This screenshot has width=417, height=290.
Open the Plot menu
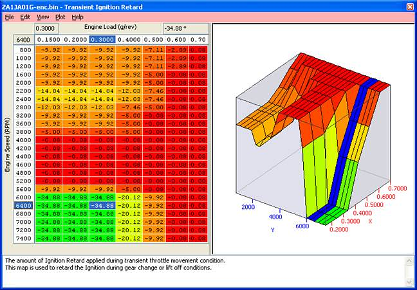pyautogui.click(x=60, y=17)
